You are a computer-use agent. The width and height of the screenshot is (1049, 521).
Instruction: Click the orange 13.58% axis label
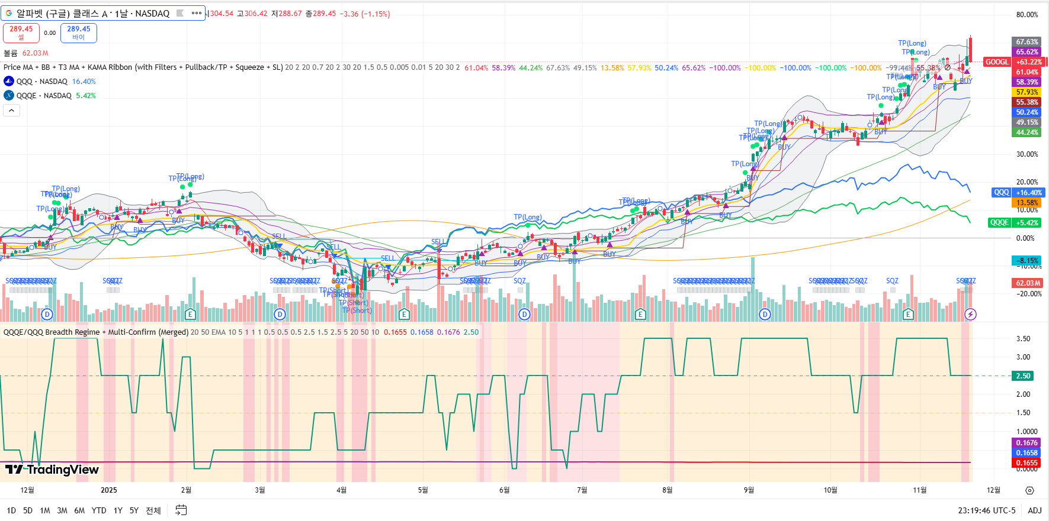click(x=1027, y=202)
